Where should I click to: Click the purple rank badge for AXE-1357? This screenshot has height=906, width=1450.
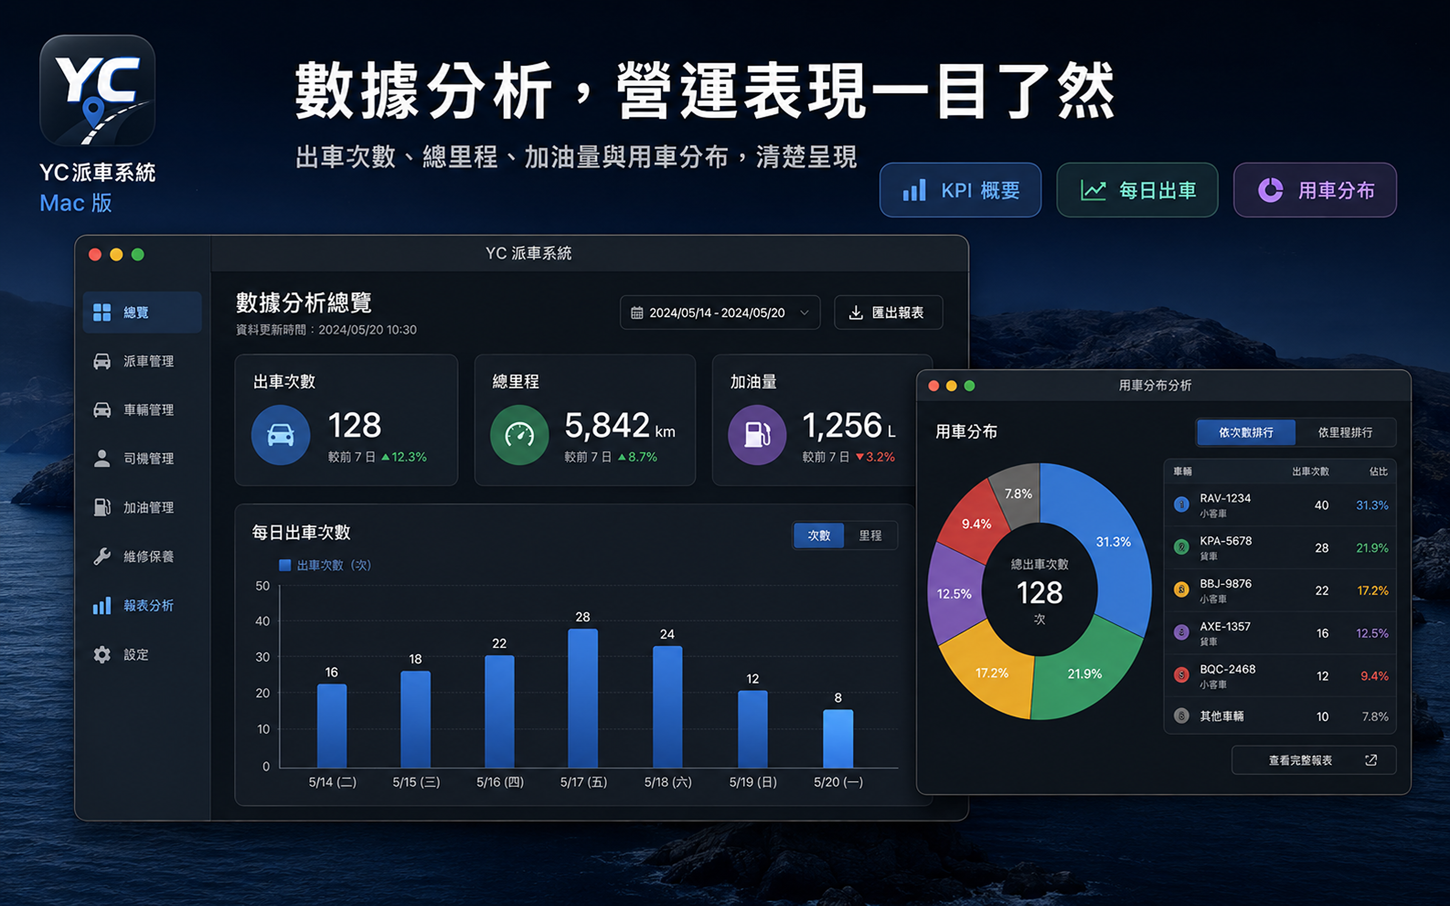pos(1181,632)
